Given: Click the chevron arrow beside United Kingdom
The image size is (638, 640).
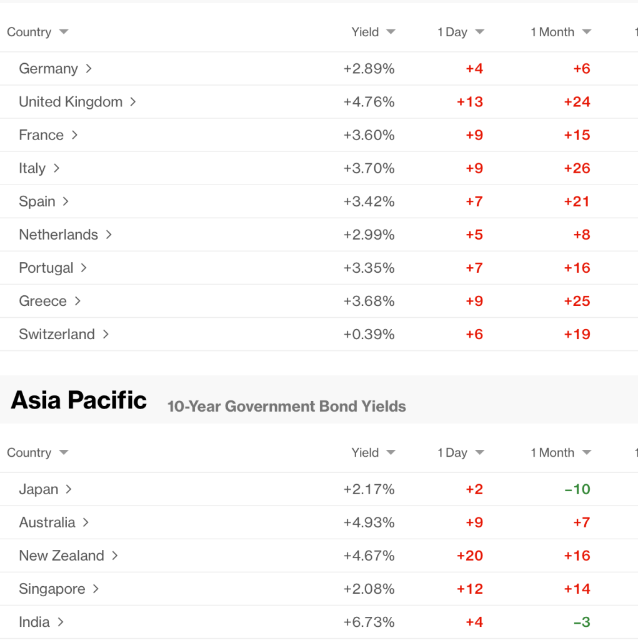Looking at the screenshot, I should pyautogui.click(x=132, y=101).
